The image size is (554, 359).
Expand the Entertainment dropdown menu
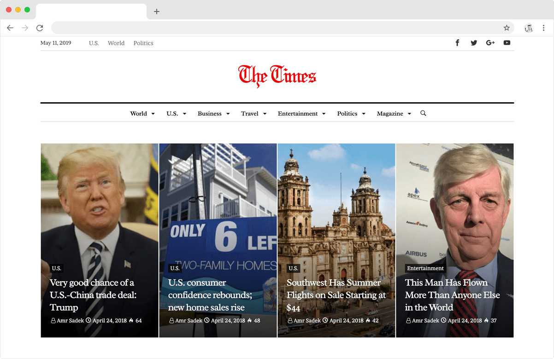pos(301,114)
